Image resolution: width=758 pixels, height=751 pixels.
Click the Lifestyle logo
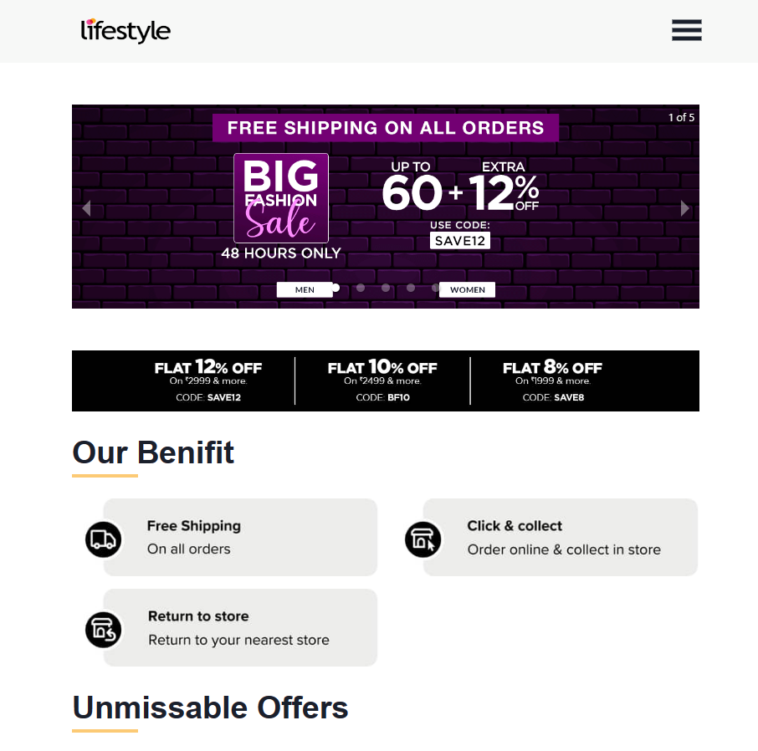tap(125, 30)
